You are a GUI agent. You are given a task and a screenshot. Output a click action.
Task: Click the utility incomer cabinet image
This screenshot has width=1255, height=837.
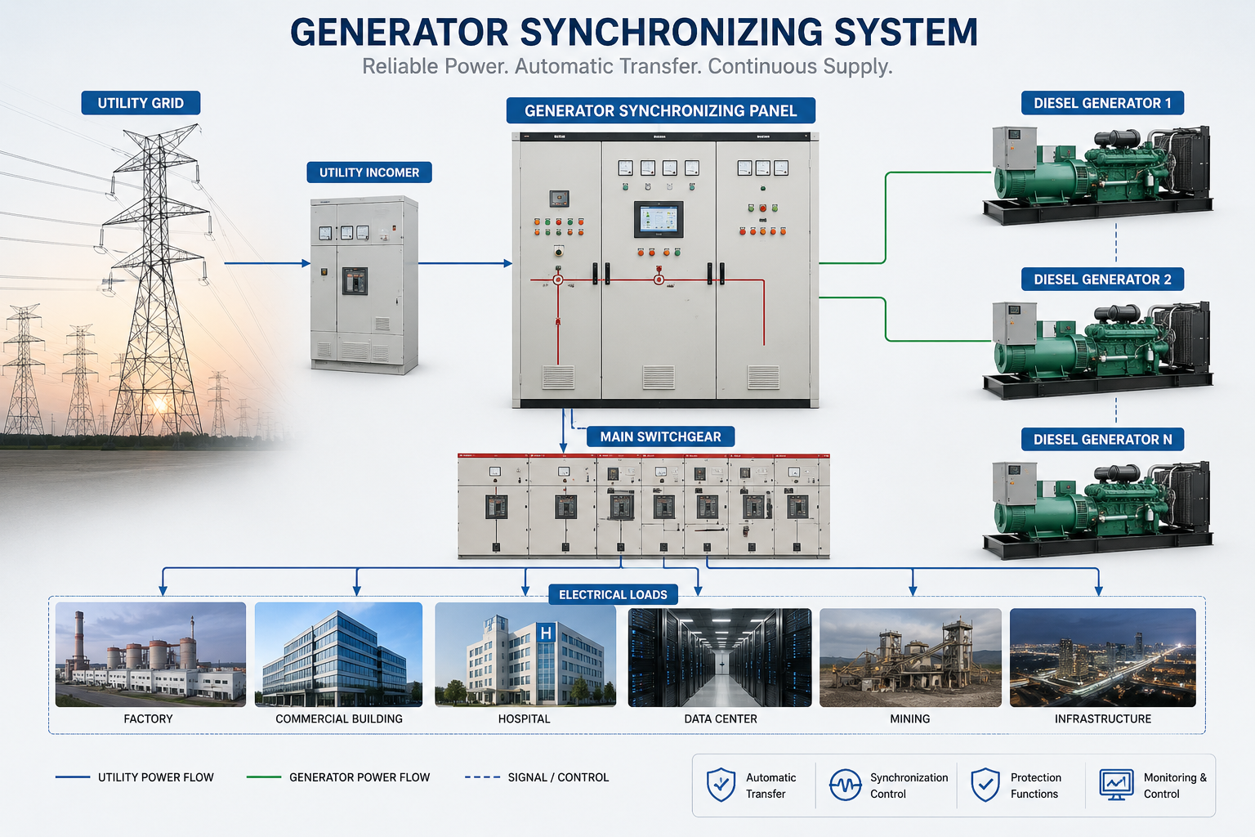[x=364, y=285]
